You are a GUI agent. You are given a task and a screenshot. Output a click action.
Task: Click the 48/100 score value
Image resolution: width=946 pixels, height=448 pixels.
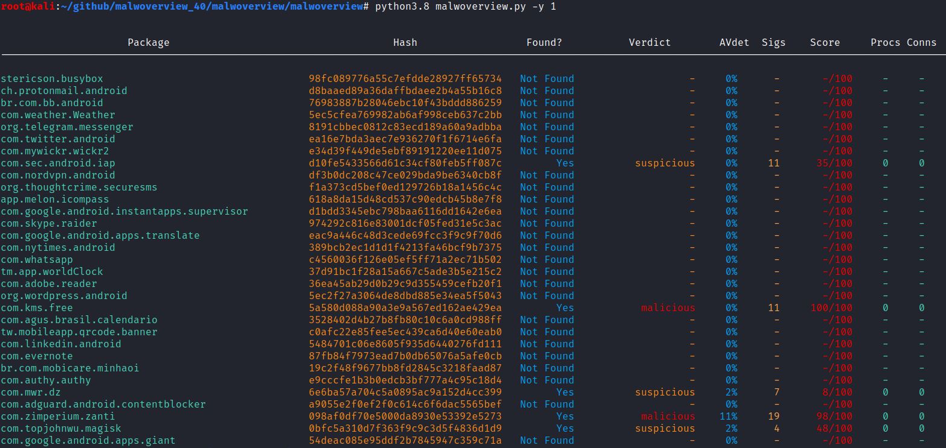[834, 428]
